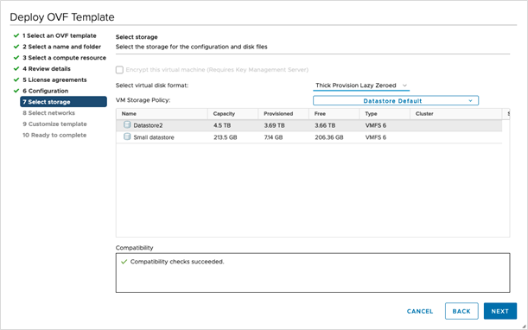The height and width of the screenshot is (330, 528).
Task: Click green checkmark beside Configuration step
Action: 16,91
